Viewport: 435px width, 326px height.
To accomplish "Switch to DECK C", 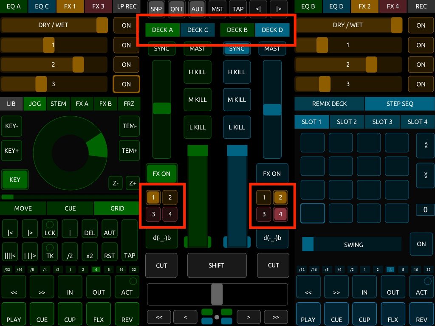I will [x=198, y=30].
